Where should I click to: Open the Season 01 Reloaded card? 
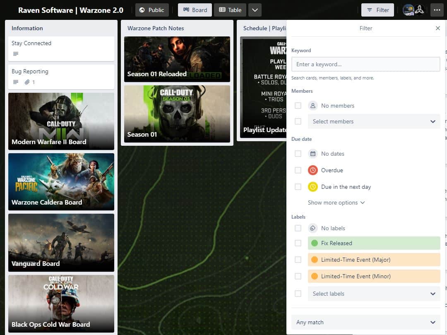177,59
